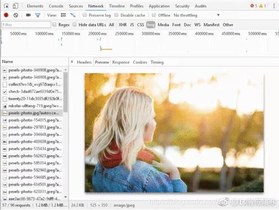The height and width of the screenshot is (210, 279).
Task: Open the DevTools three-dot menu
Action: coord(274,6)
